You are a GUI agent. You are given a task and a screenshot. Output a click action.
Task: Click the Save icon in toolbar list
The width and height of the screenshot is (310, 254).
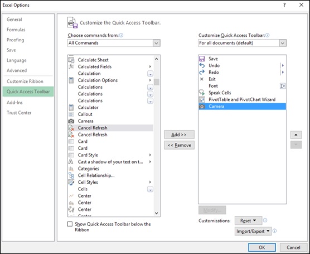(202, 59)
